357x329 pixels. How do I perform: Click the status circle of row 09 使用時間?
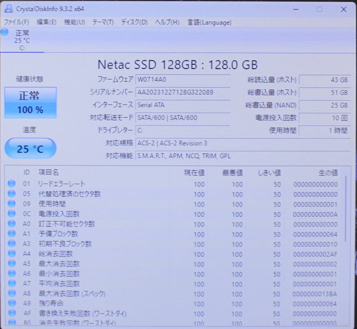tap(12, 204)
